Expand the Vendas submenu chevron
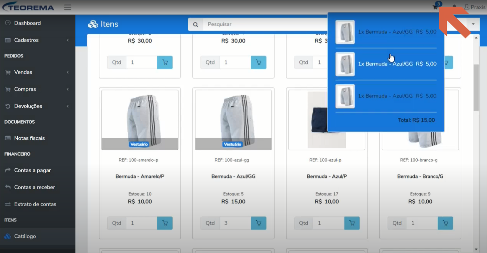487x253 pixels. (68, 72)
